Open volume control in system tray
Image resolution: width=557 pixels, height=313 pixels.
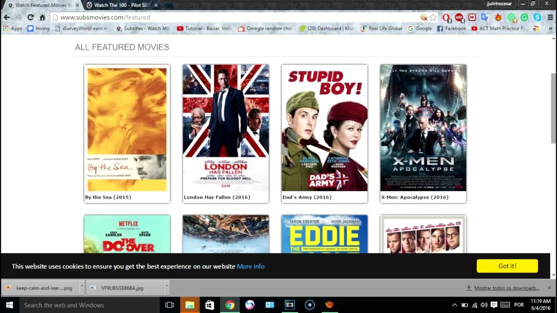(x=484, y=305)
